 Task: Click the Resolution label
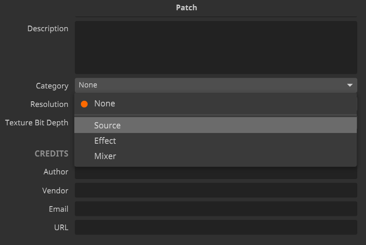[49, 104]
